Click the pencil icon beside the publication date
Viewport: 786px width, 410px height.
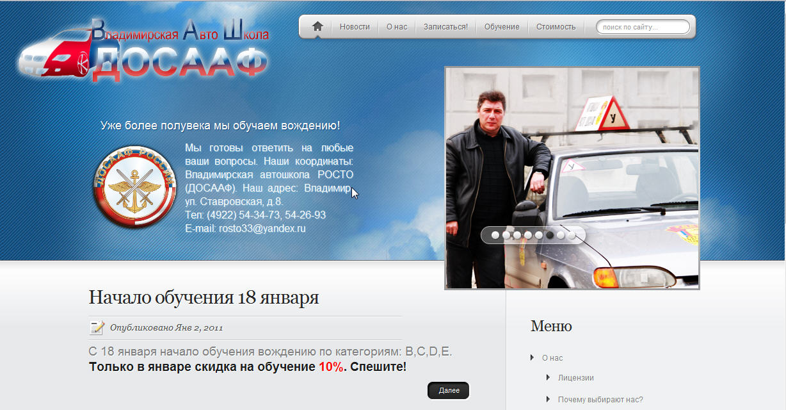click(96, 327)
